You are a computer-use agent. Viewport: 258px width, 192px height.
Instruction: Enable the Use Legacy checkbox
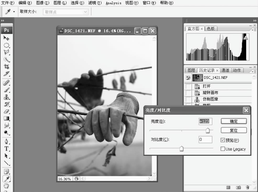pyautogui.click(x=223, y=149)
